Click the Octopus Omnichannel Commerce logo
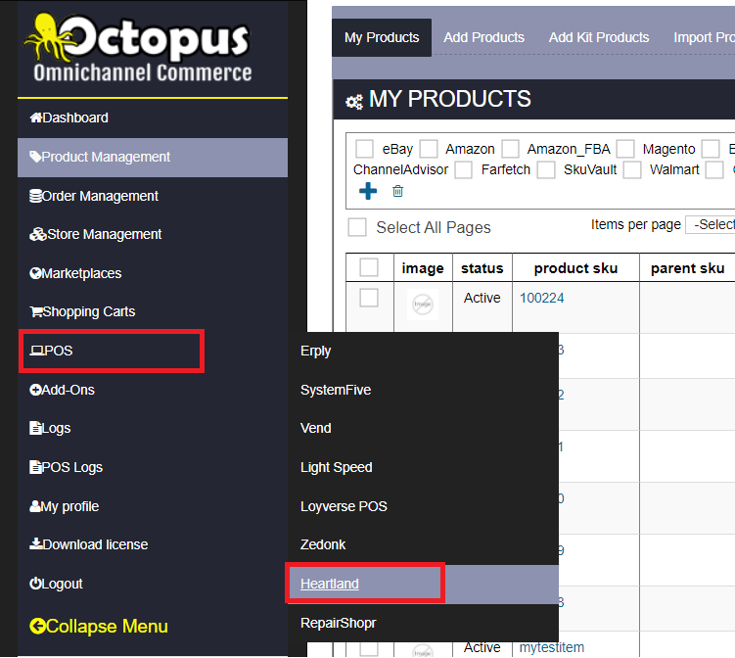The width and height of the screenshot is (735, 658). [138, 48]
